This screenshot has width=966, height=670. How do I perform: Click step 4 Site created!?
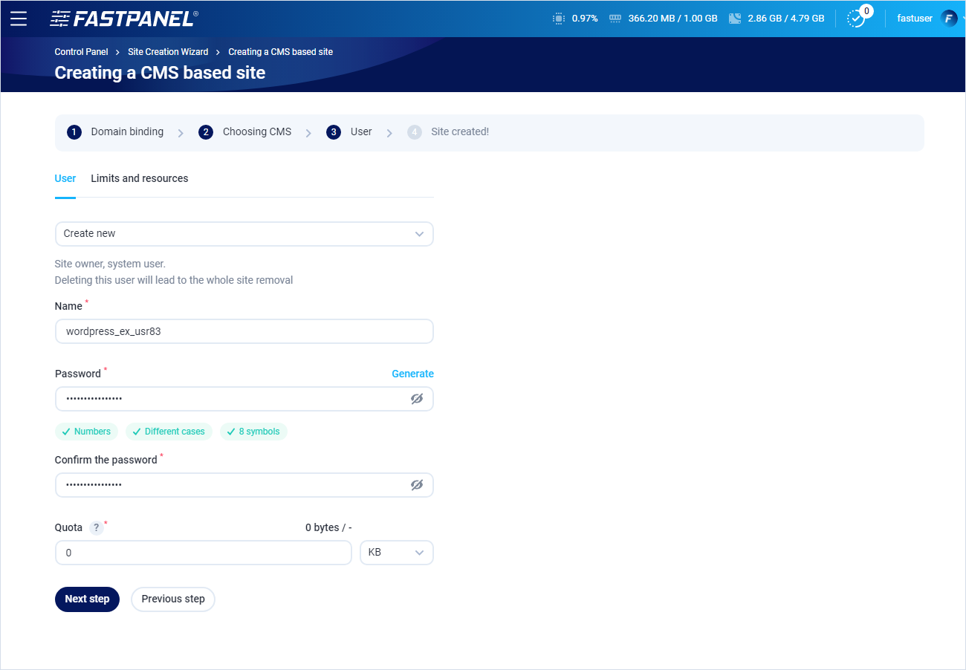pos(448,132)
